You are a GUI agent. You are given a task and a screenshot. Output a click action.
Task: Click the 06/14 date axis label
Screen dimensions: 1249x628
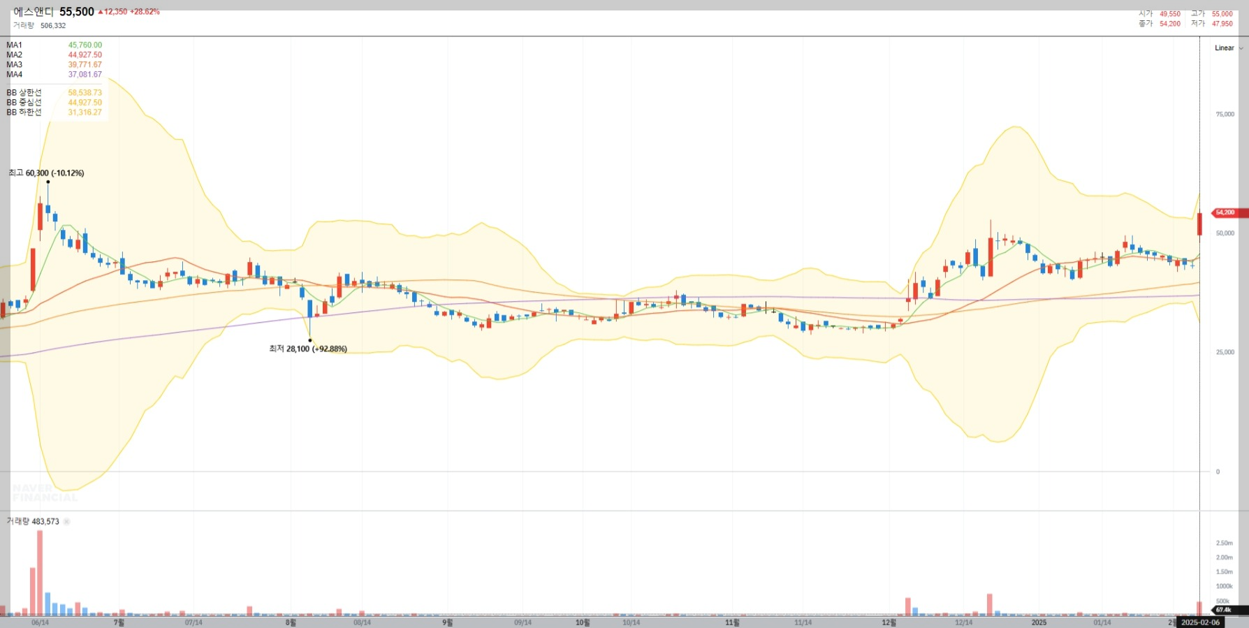[x=41, y=622]
